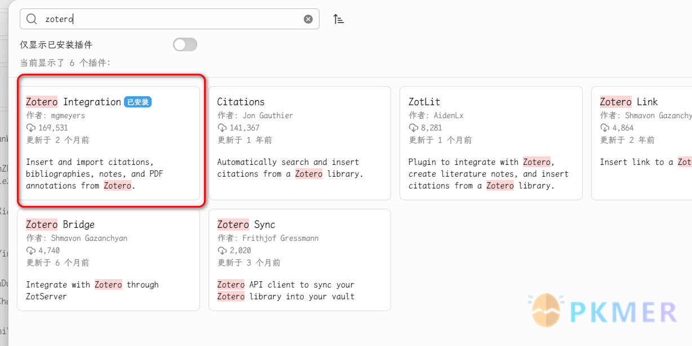Open the Zotero Link plugin card
Image resolution: width=692 pixels, height=346 pixels.
642,143
